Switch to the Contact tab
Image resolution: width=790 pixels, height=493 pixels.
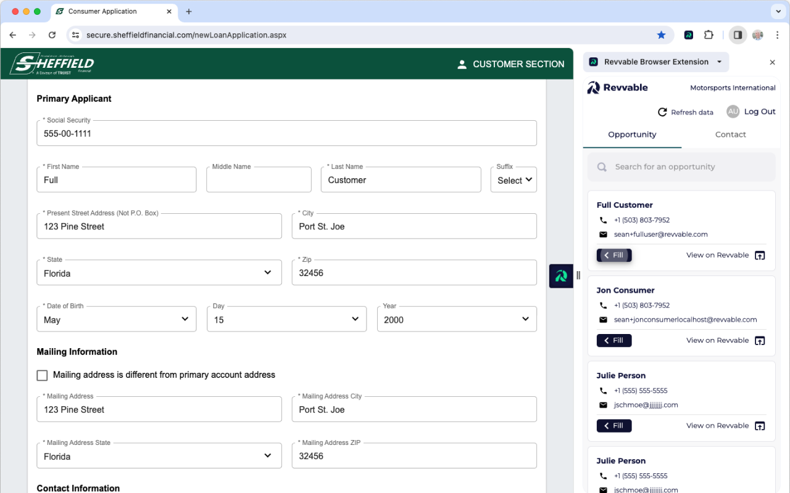pyautogui.click(x=731, y=134)
